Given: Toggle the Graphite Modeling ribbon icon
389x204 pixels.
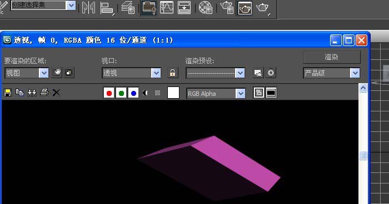Looking at the screenshot, I should coord(149,8).
